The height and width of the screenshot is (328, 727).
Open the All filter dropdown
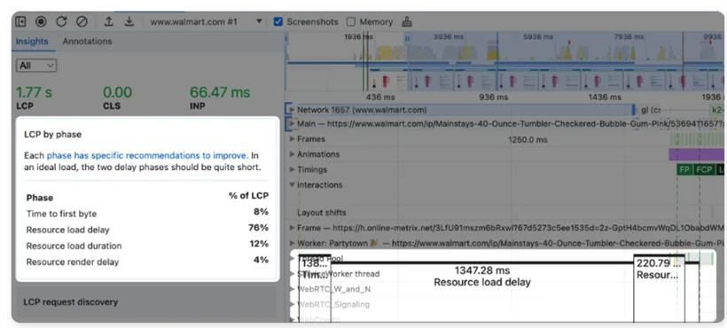[36, 66]
